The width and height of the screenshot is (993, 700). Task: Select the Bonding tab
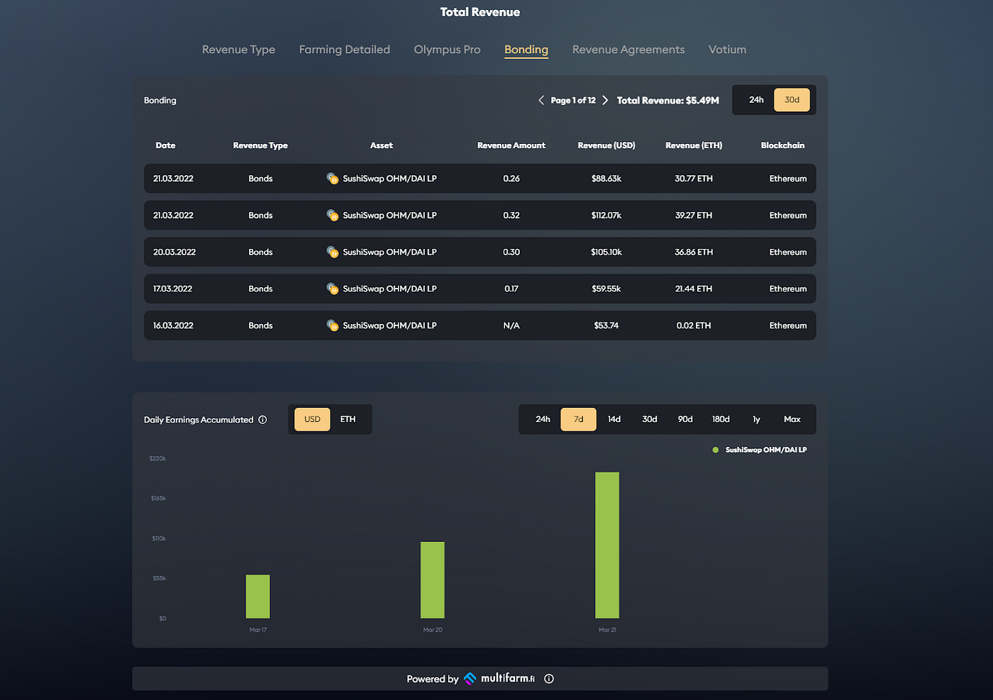click(526, 50)
